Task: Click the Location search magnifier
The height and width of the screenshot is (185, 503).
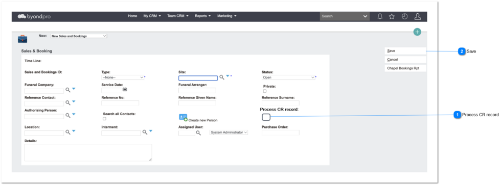Action: pos(67,132)
